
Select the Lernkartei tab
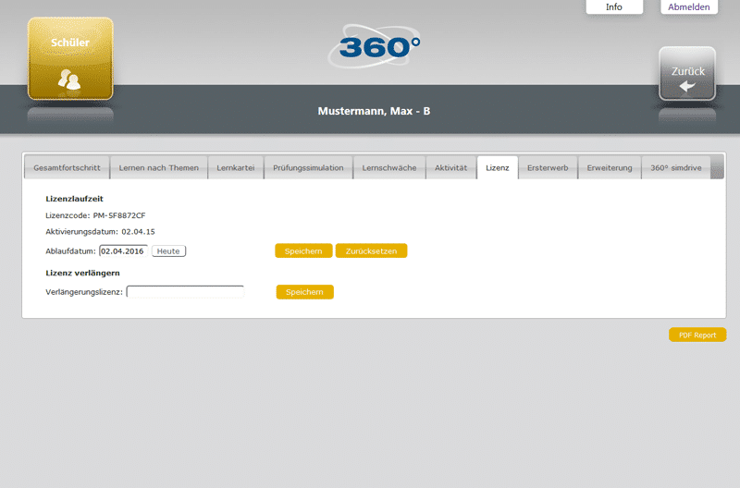[x=235, y=167]
